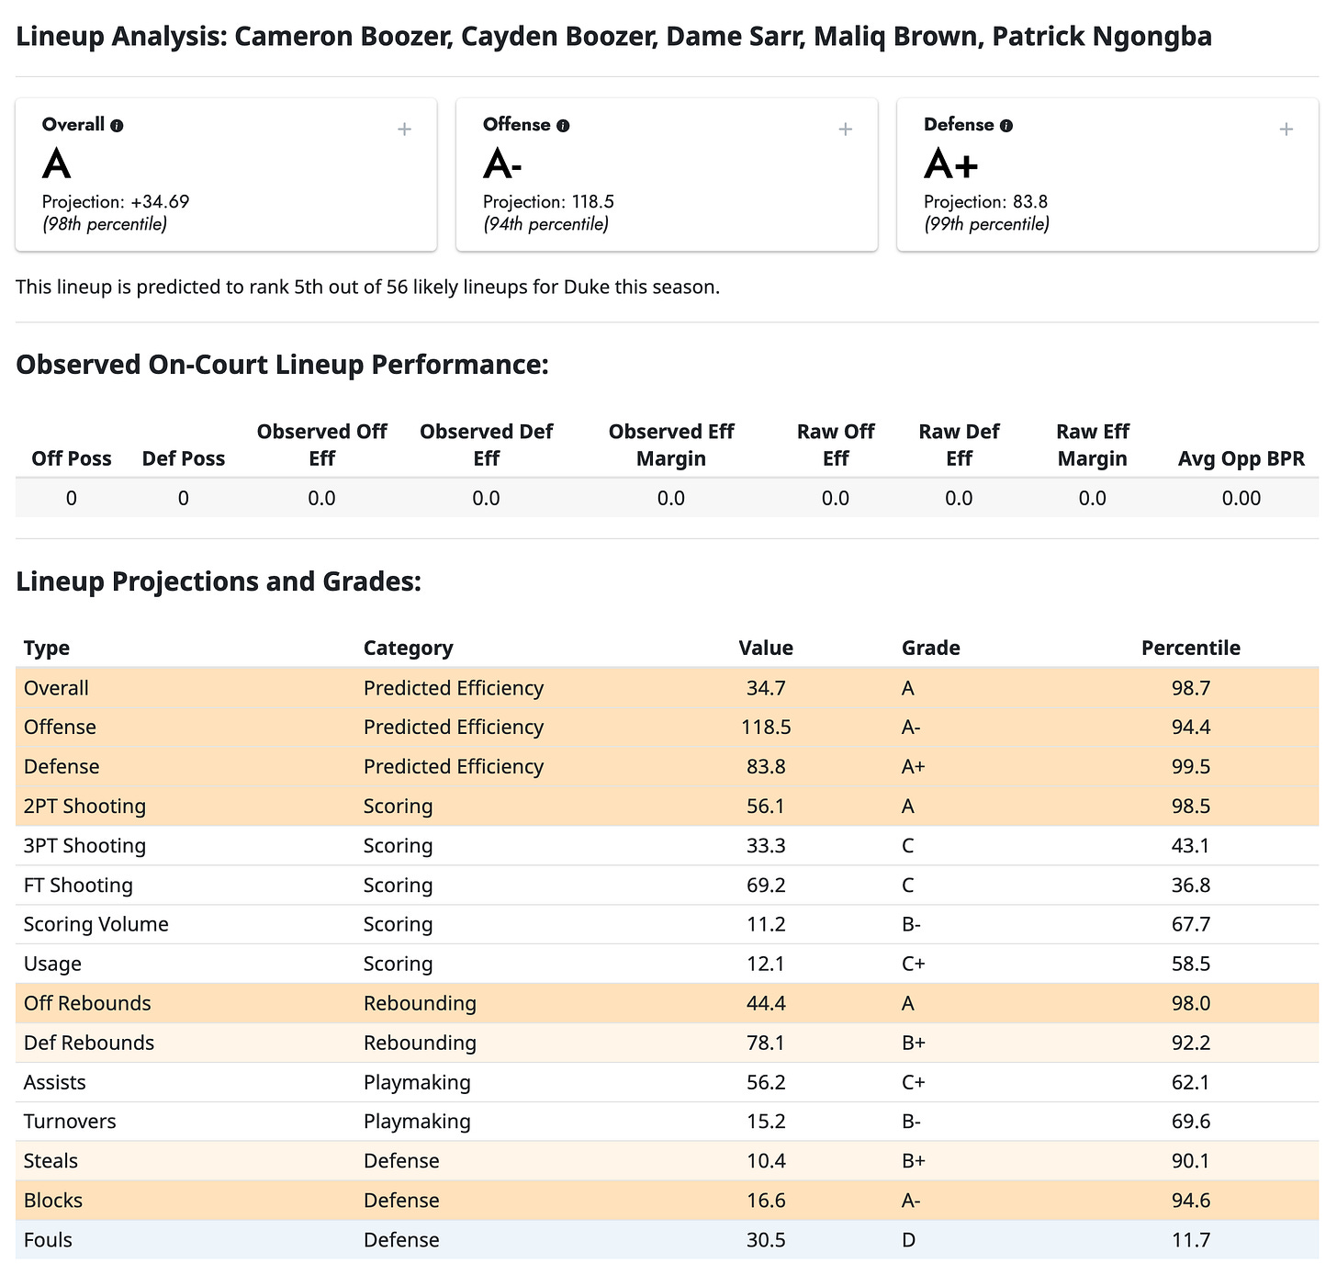Select the Usage row label
The image size is (1337, 1275).
point(52,964)
